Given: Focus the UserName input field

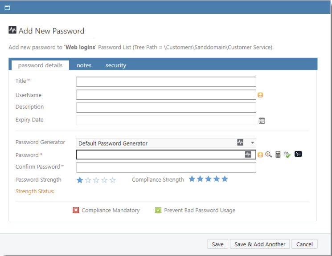Looking at the screenshot, I should coord(166,94).
